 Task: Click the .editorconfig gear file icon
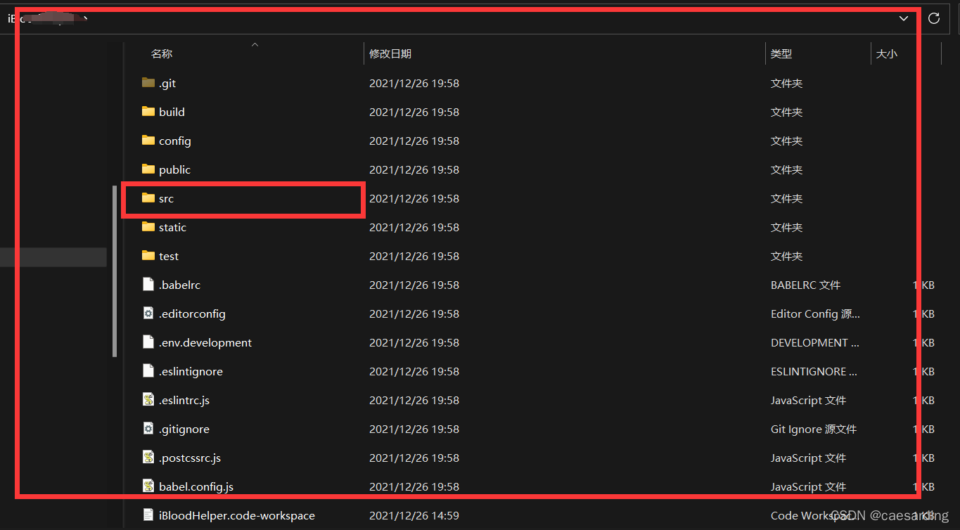[x=148, y=314]
